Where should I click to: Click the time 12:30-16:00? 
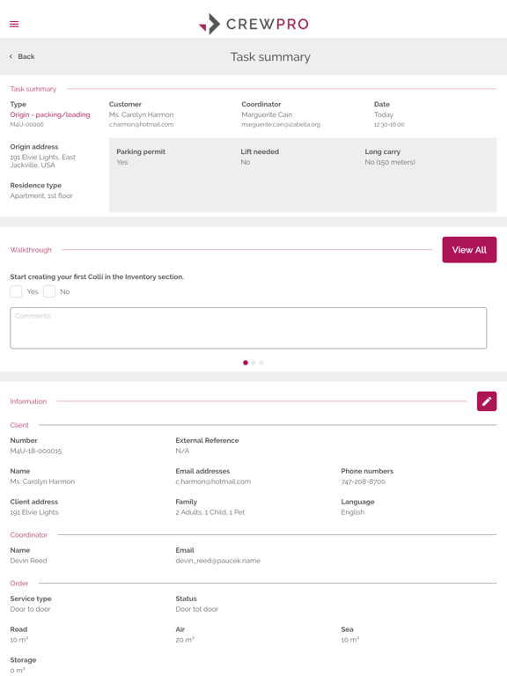(389, 125)
